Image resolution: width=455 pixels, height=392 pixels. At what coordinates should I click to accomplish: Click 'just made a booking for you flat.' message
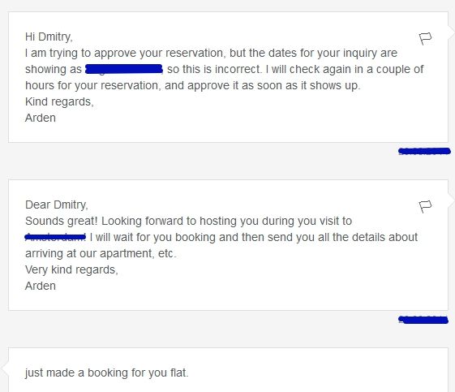pyautogui.click(x=107, y=373)
